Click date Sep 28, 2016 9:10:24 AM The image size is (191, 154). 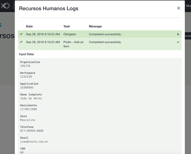tap(43, 34)
